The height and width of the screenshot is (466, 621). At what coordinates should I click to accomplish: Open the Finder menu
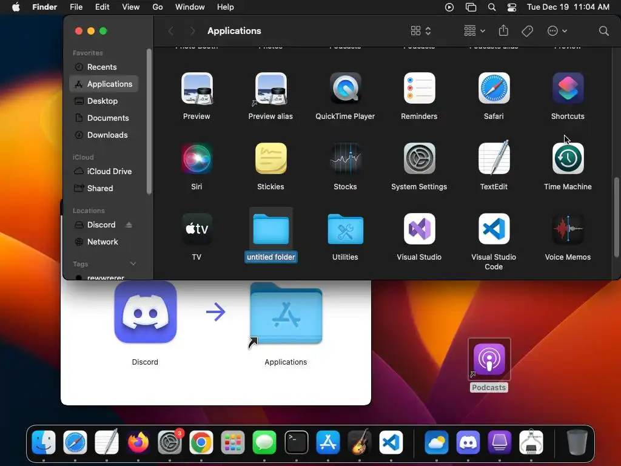click(x=44, y=7)
